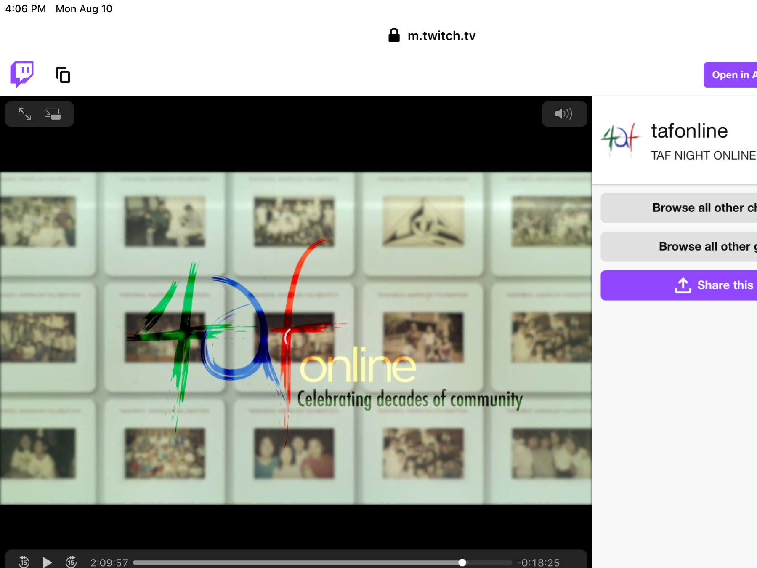
Task: Click the copy icon beside Twitch logo
Action: tap(63, 75)
